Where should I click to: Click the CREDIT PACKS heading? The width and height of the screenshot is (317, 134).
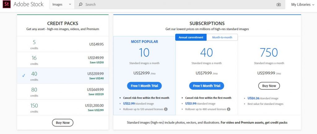pos(63,24)
